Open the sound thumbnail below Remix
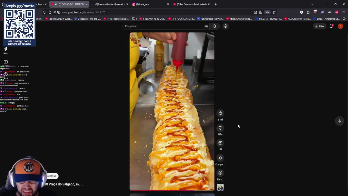The height and width of the screenshot is (196, 348). (220, 187)
